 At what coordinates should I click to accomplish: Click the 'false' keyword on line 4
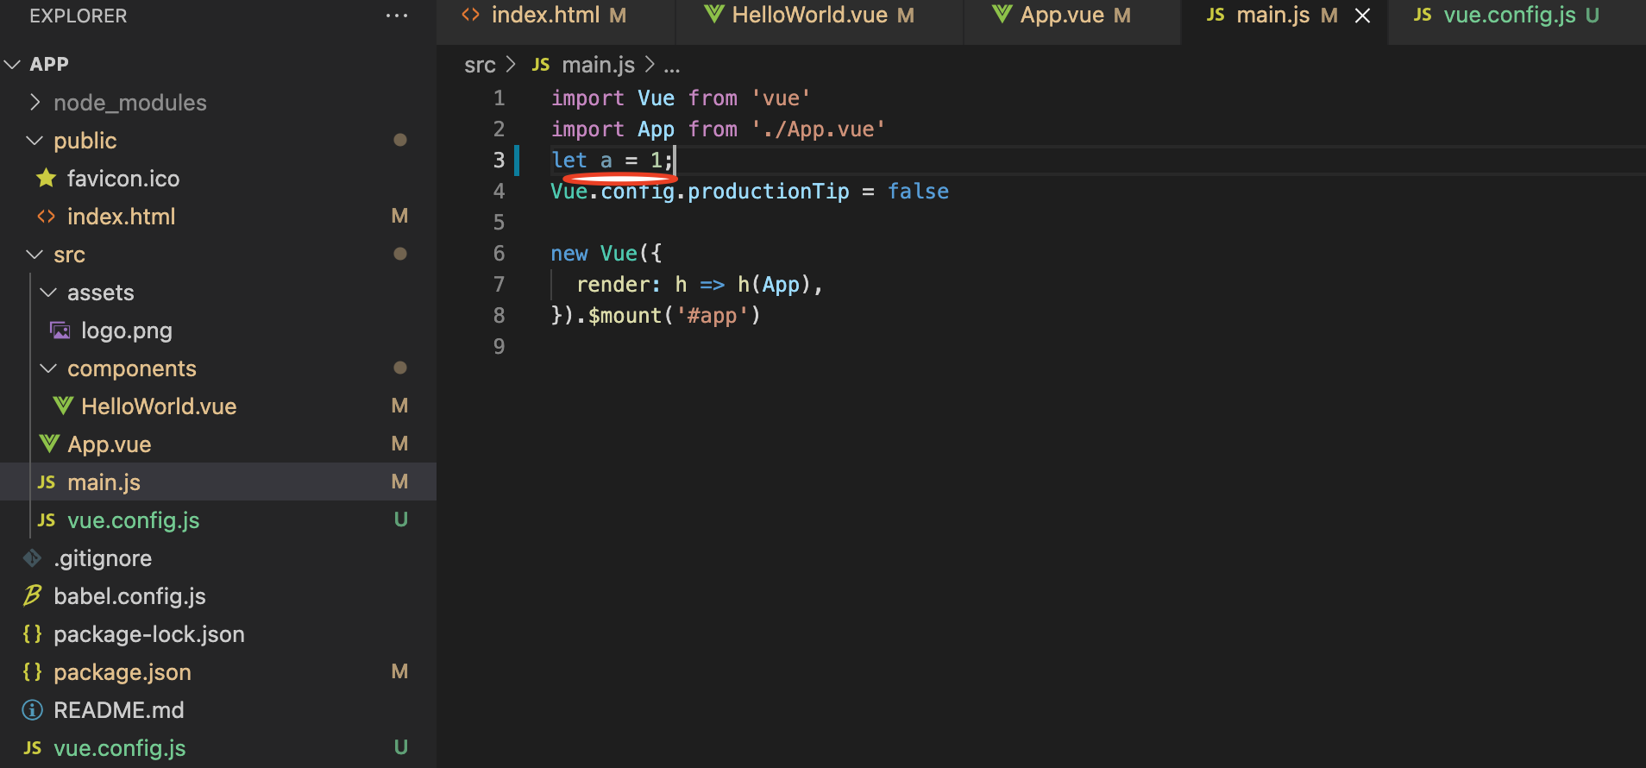point(919,192)
